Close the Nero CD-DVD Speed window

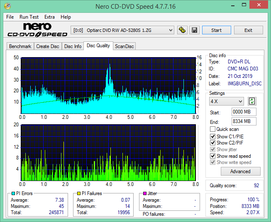pyautogui.click(x=259, y=5)
